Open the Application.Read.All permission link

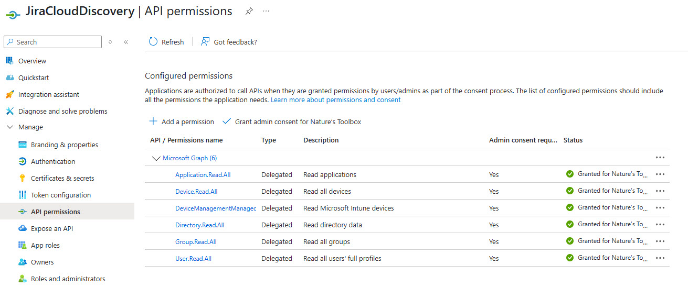[x=203, y=174]
